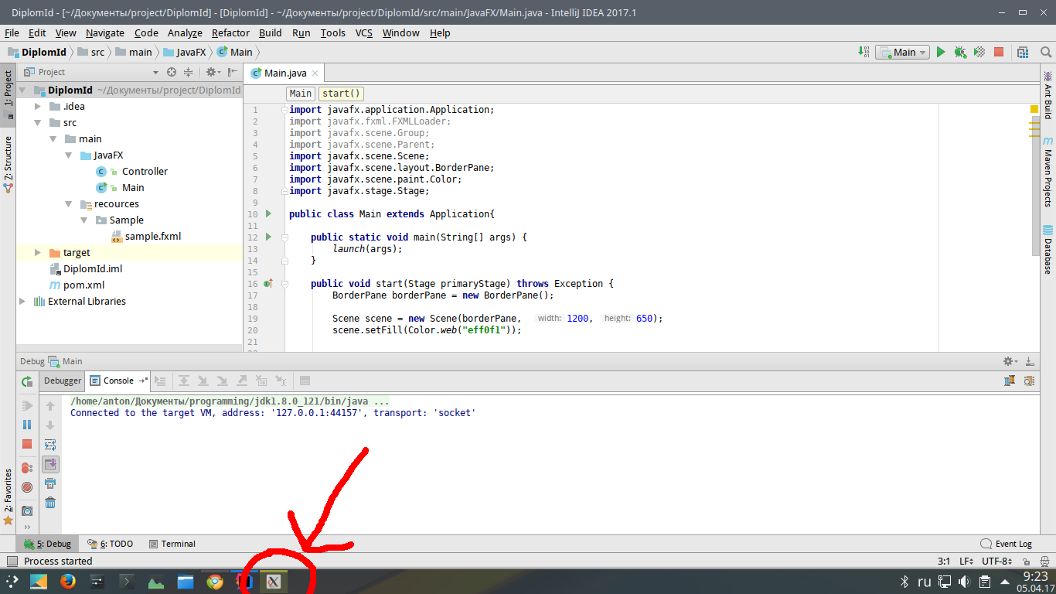Click the Step Out icon in the debugger toolbar
Image resolution: width=1056 pixels, height=594 pixels.
click(x=242, y=381)
